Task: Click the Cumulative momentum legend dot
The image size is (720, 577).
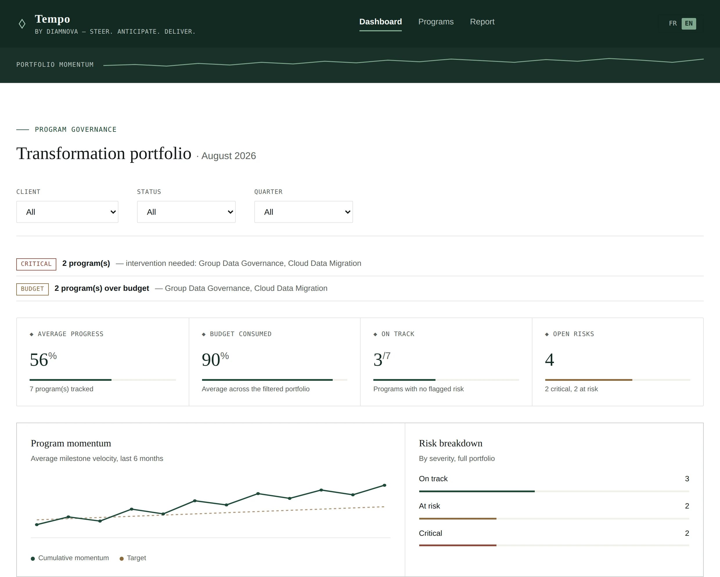Action: (33, 559)
